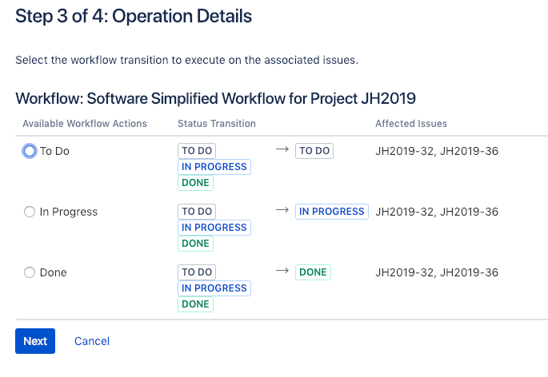Viewport: 548px width, 377px height.
Task: Click the target DONE badge after the arrow
Action: pos(313,272)
